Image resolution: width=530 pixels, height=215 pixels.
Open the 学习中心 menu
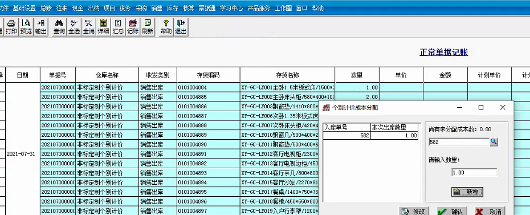click(231, 9)
